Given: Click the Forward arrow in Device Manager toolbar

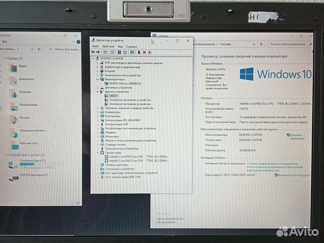Looking at the screenshot, I should click(x=98, y=52).
